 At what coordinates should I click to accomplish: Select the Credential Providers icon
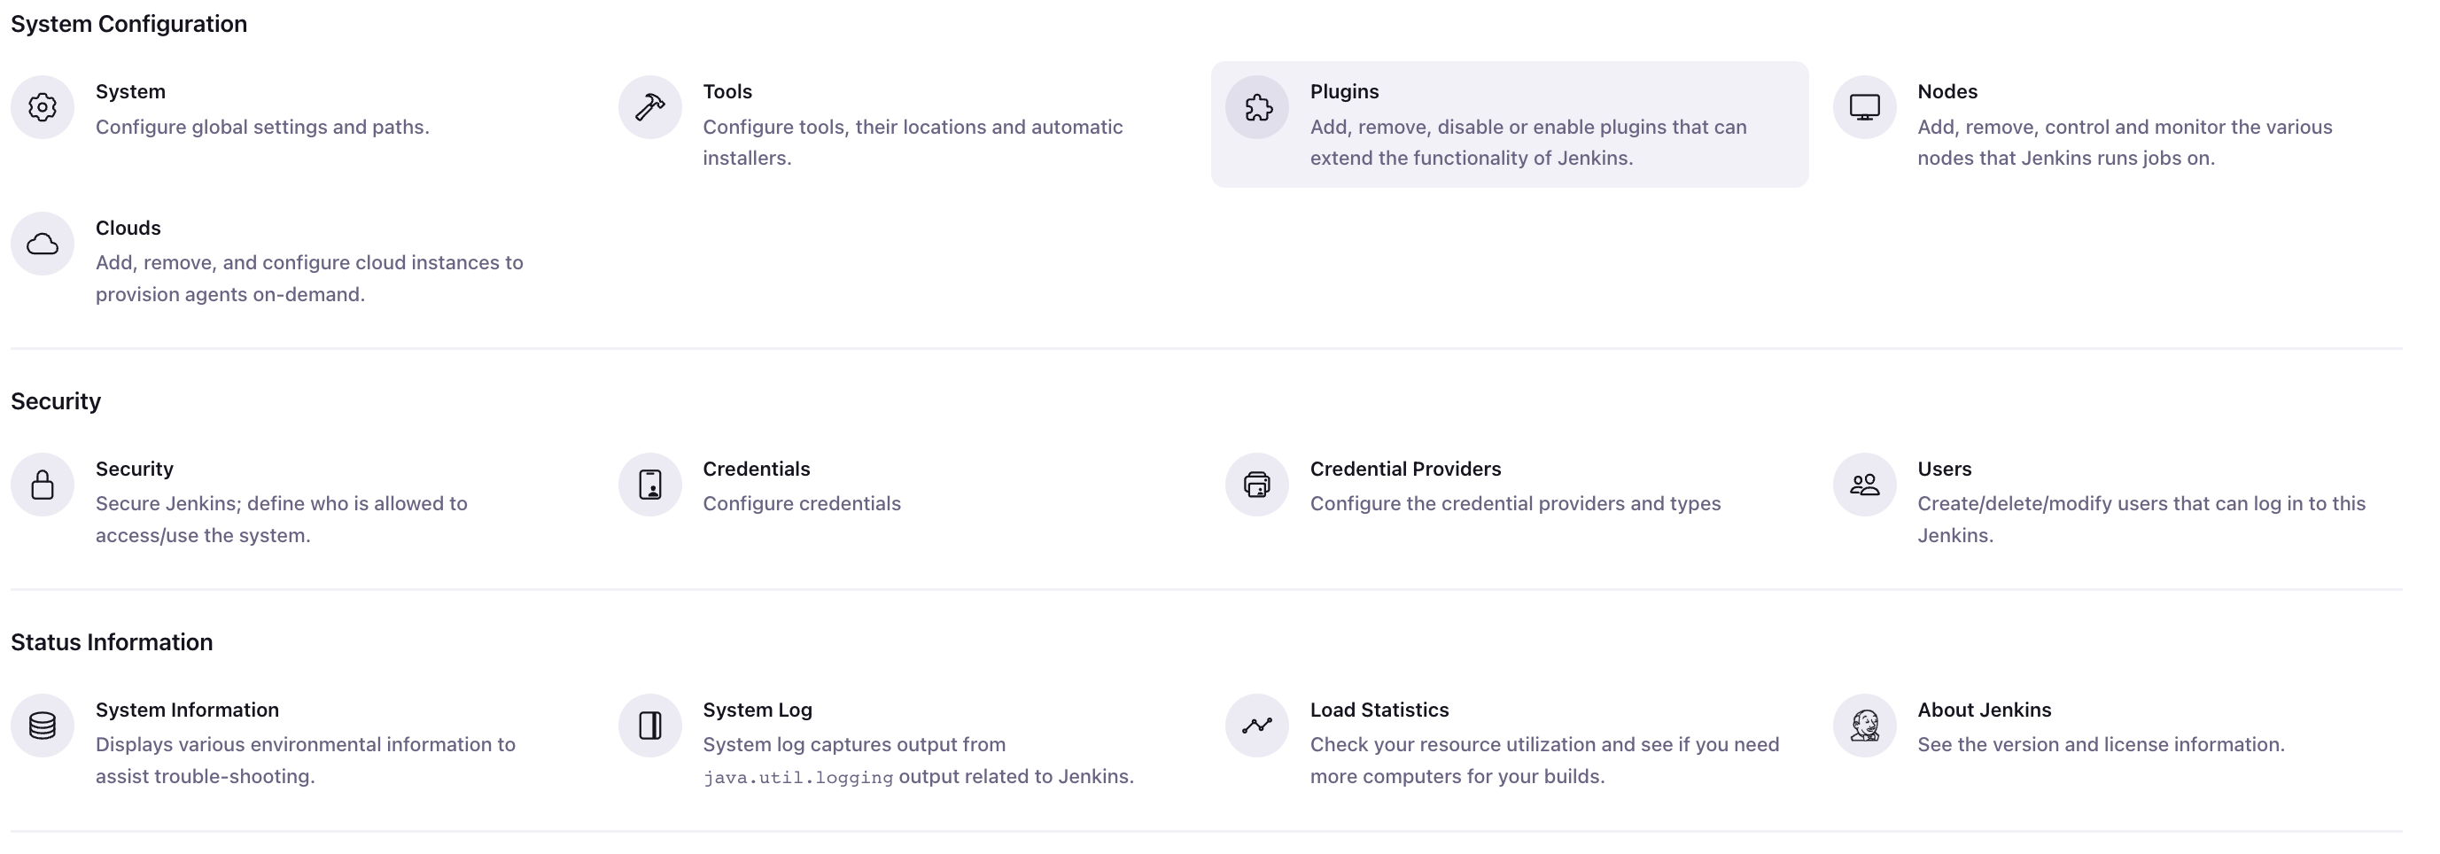click(1257, 485)
